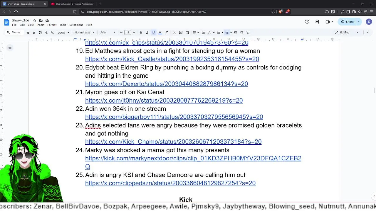The width and height of the screenshot is (376, 211).
Task: View cloud save document status
Action: [x=47, y=21]
